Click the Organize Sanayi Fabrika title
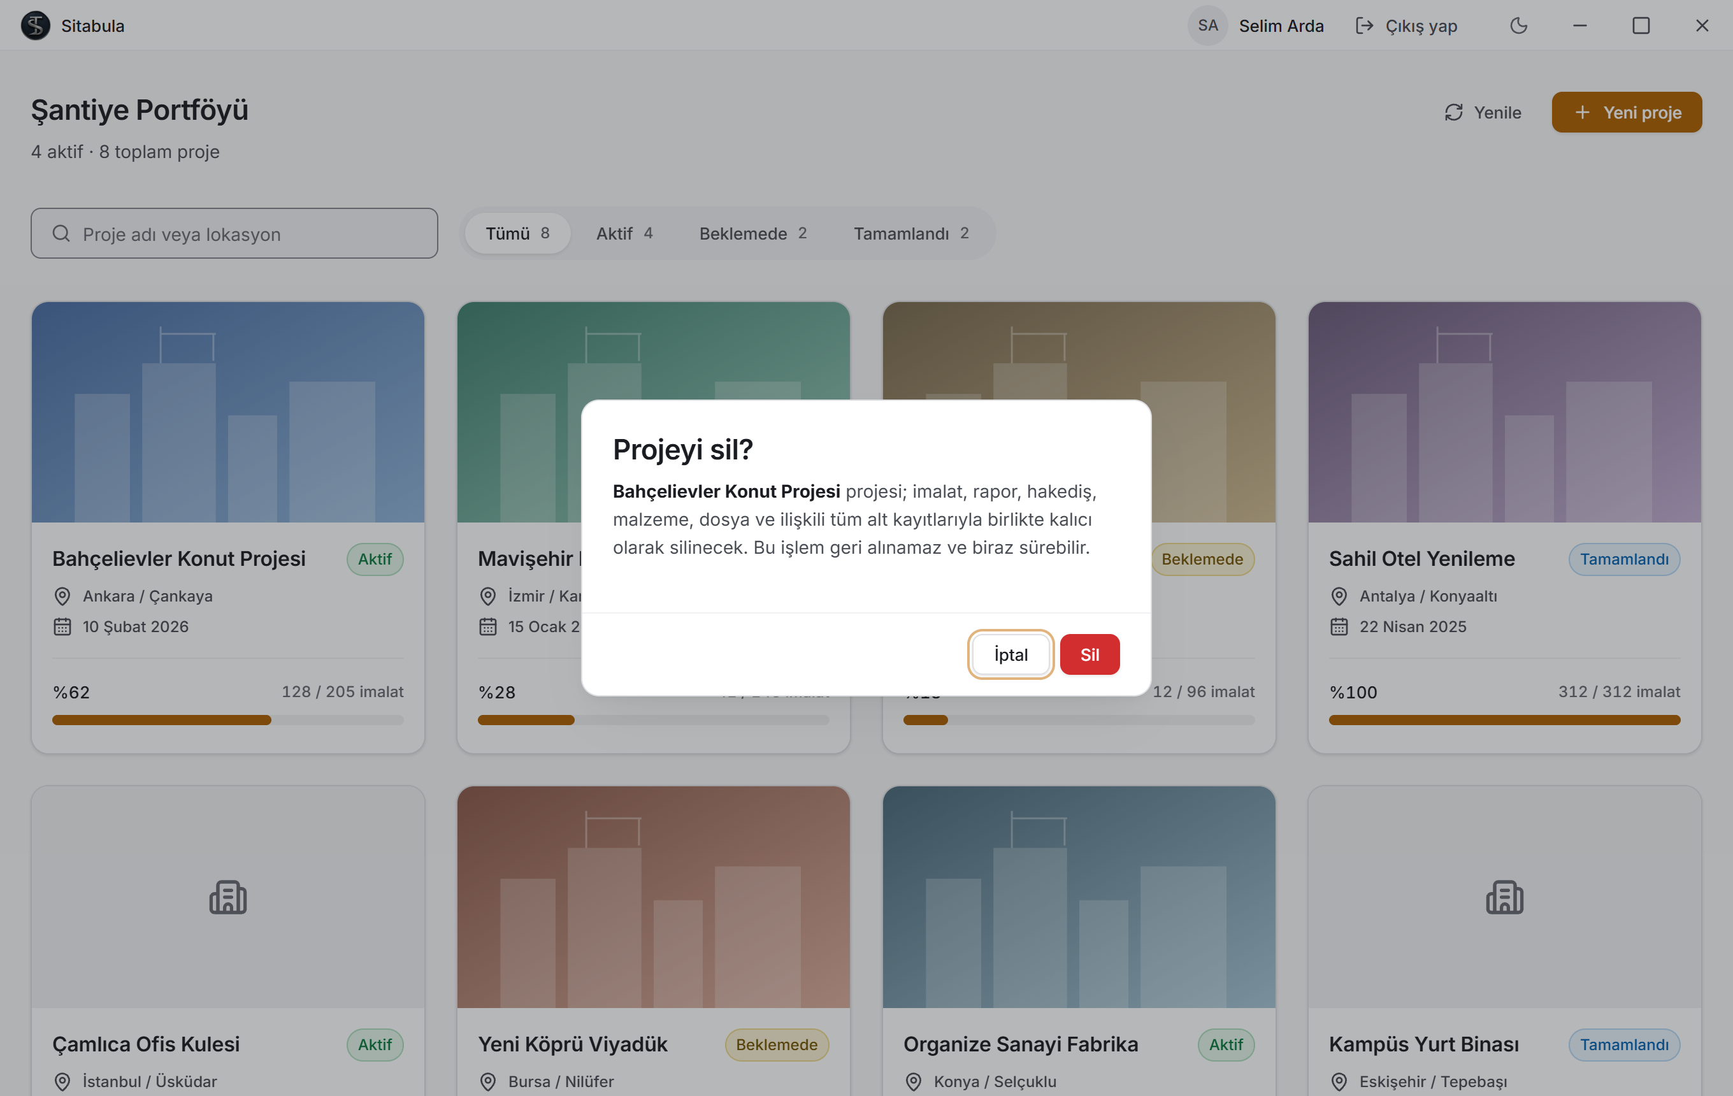1733x1096 pixels. tap(1021, 1044)
